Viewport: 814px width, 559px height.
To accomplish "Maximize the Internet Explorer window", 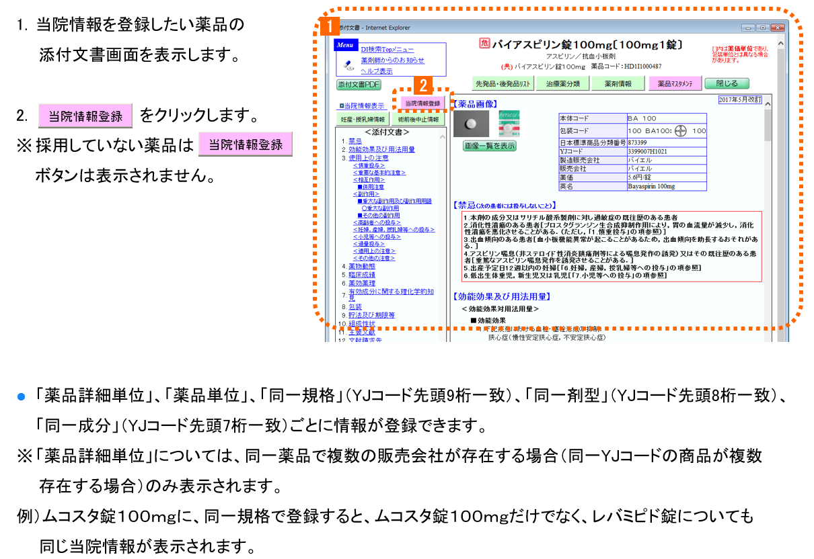I will point(762,28).
